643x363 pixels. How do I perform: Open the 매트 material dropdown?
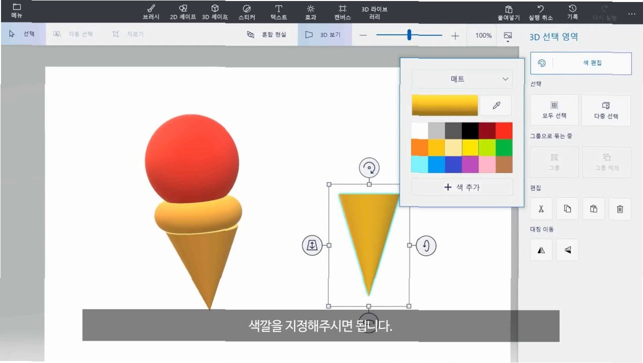pyautogui.click(x=462, y=79)
